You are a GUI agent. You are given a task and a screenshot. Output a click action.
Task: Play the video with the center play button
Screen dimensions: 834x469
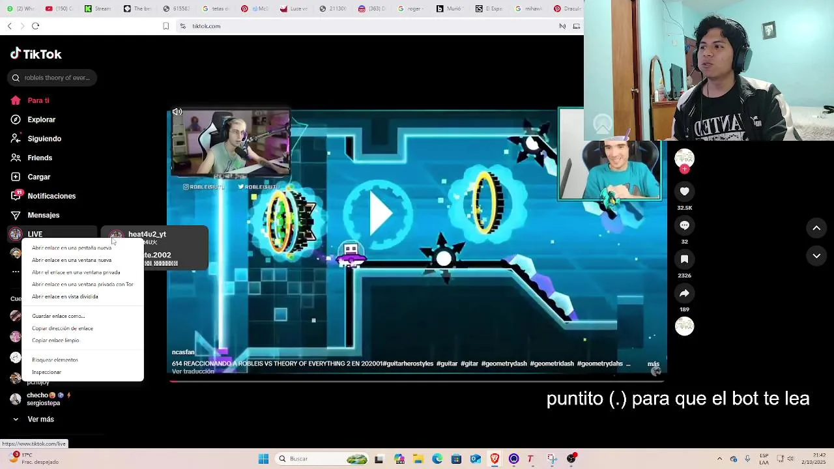pos(379,212)
